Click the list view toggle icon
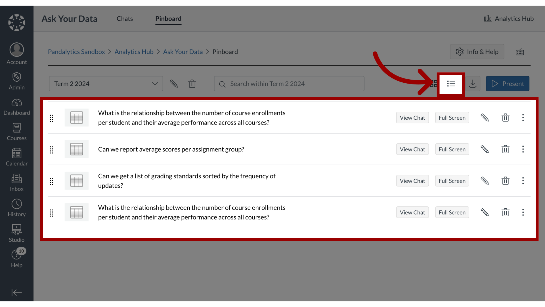545x307 pixels. click(x=451, y=83)
